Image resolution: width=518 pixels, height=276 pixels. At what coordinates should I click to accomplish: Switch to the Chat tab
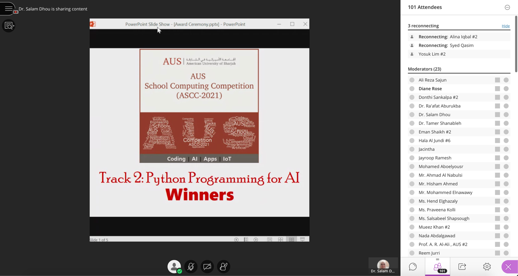(x=413, y=267)
